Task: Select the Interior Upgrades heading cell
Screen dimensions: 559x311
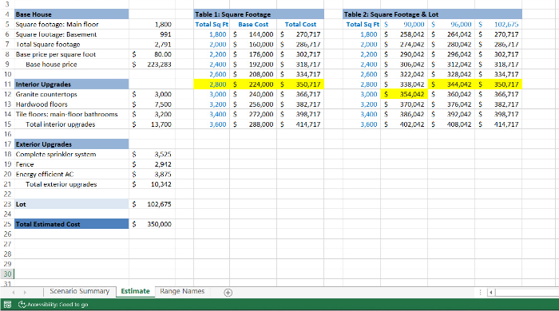Action: coord(72,85)
